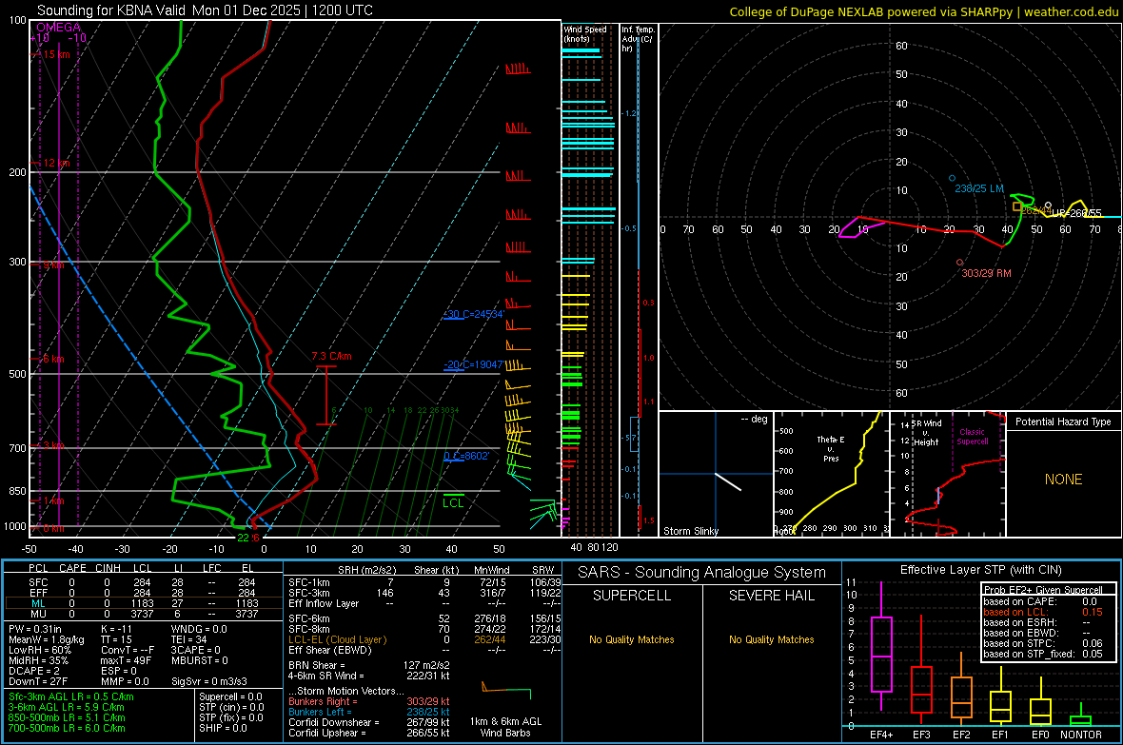Click the green NONTOR box plot
This screenshot has height=745, width=1123.
(x=1080, y=715)
